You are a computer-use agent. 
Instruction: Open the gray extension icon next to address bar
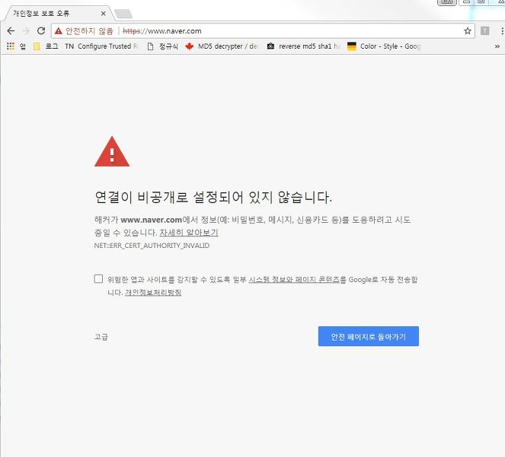[484, 31]
